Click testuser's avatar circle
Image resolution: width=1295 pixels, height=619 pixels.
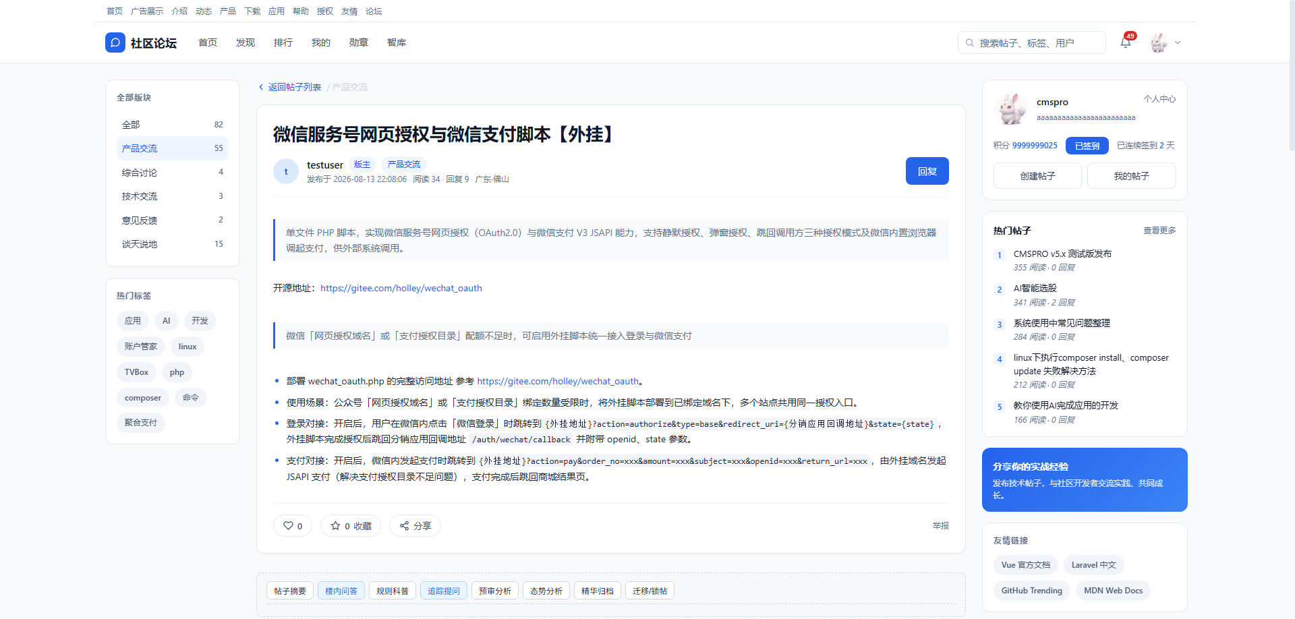point(286,171)
